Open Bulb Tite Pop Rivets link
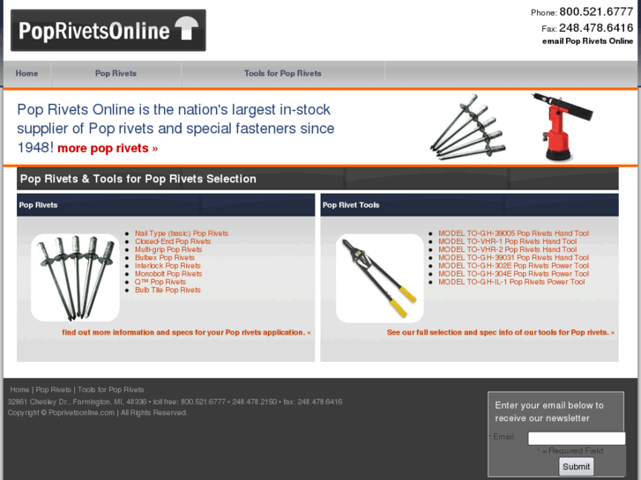 point(168,290)
